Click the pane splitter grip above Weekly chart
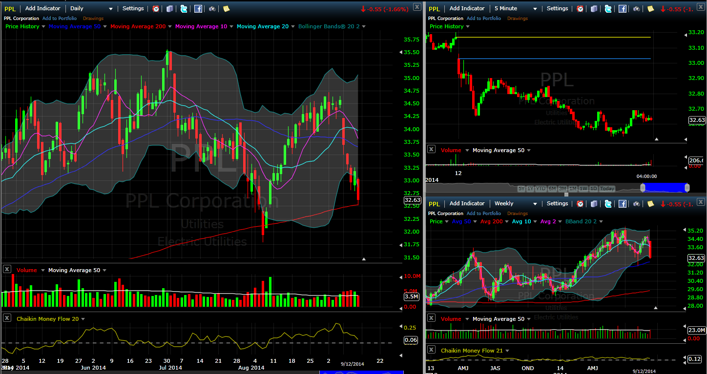This screenshot has width=707, height=374. pyautogui.click(x=566, y=195)
